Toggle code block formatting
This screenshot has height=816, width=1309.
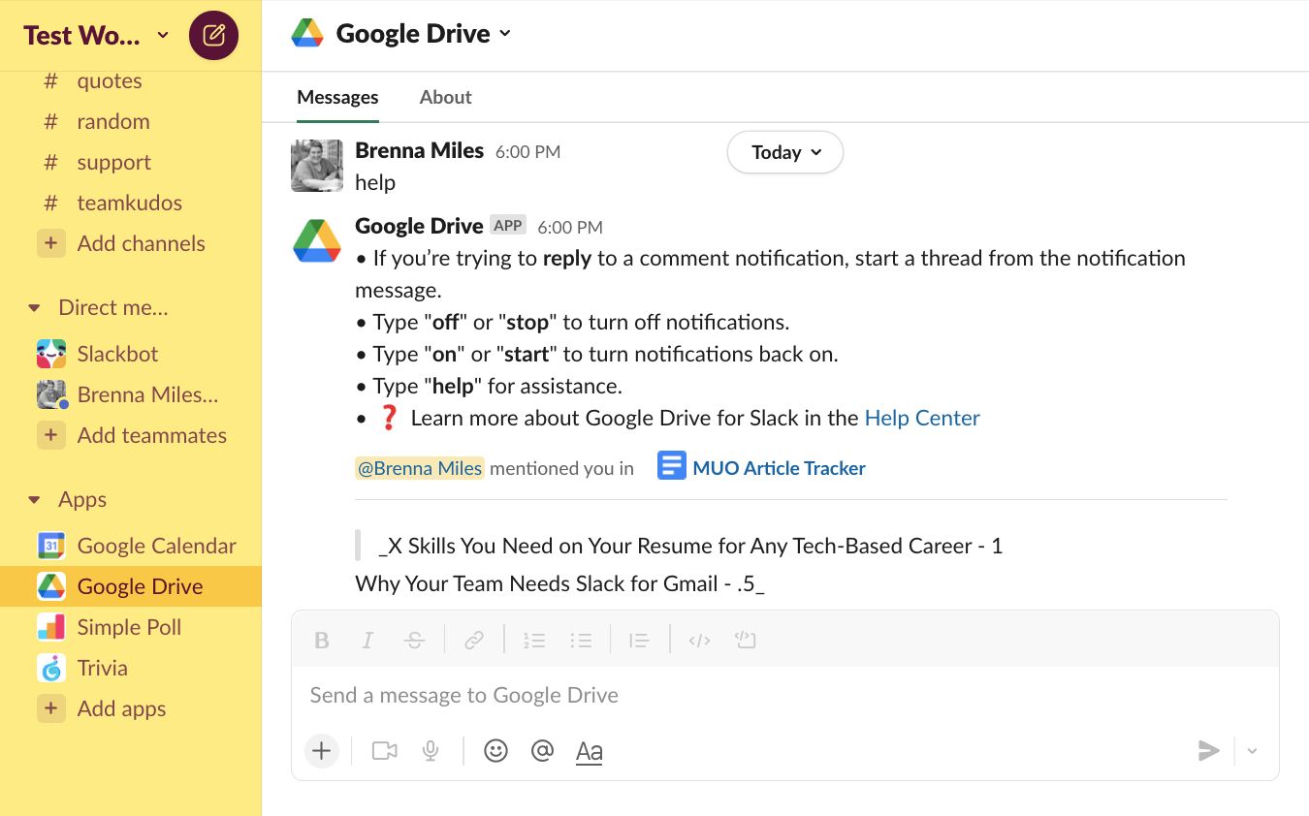pyautogui.click(x=745, y=641)
